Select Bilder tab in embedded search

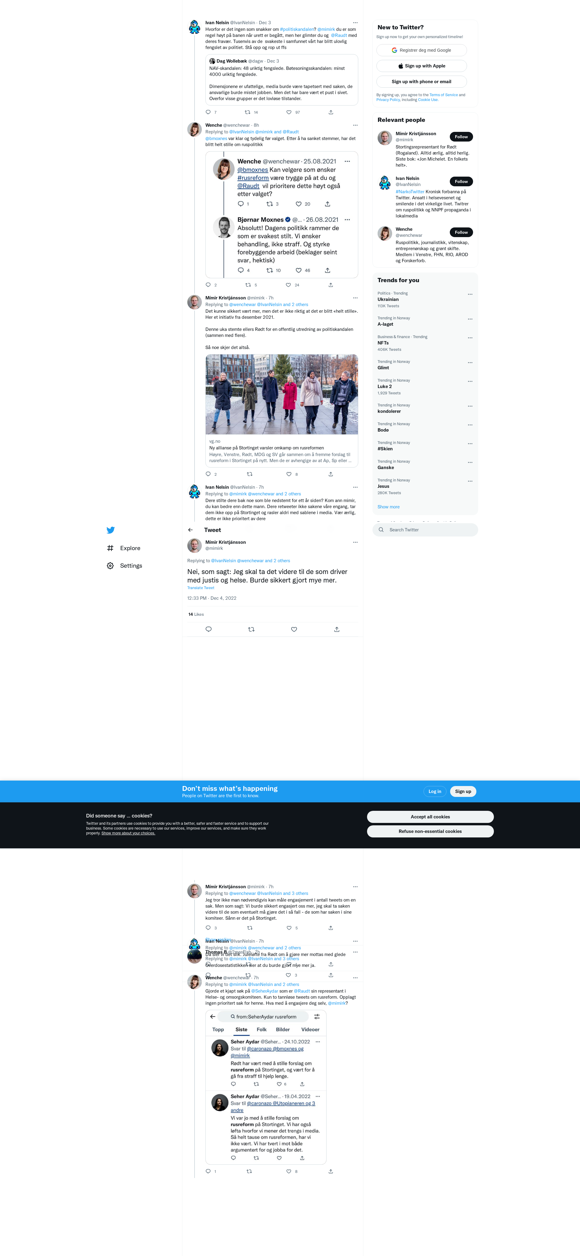[x=282, y=1029]
